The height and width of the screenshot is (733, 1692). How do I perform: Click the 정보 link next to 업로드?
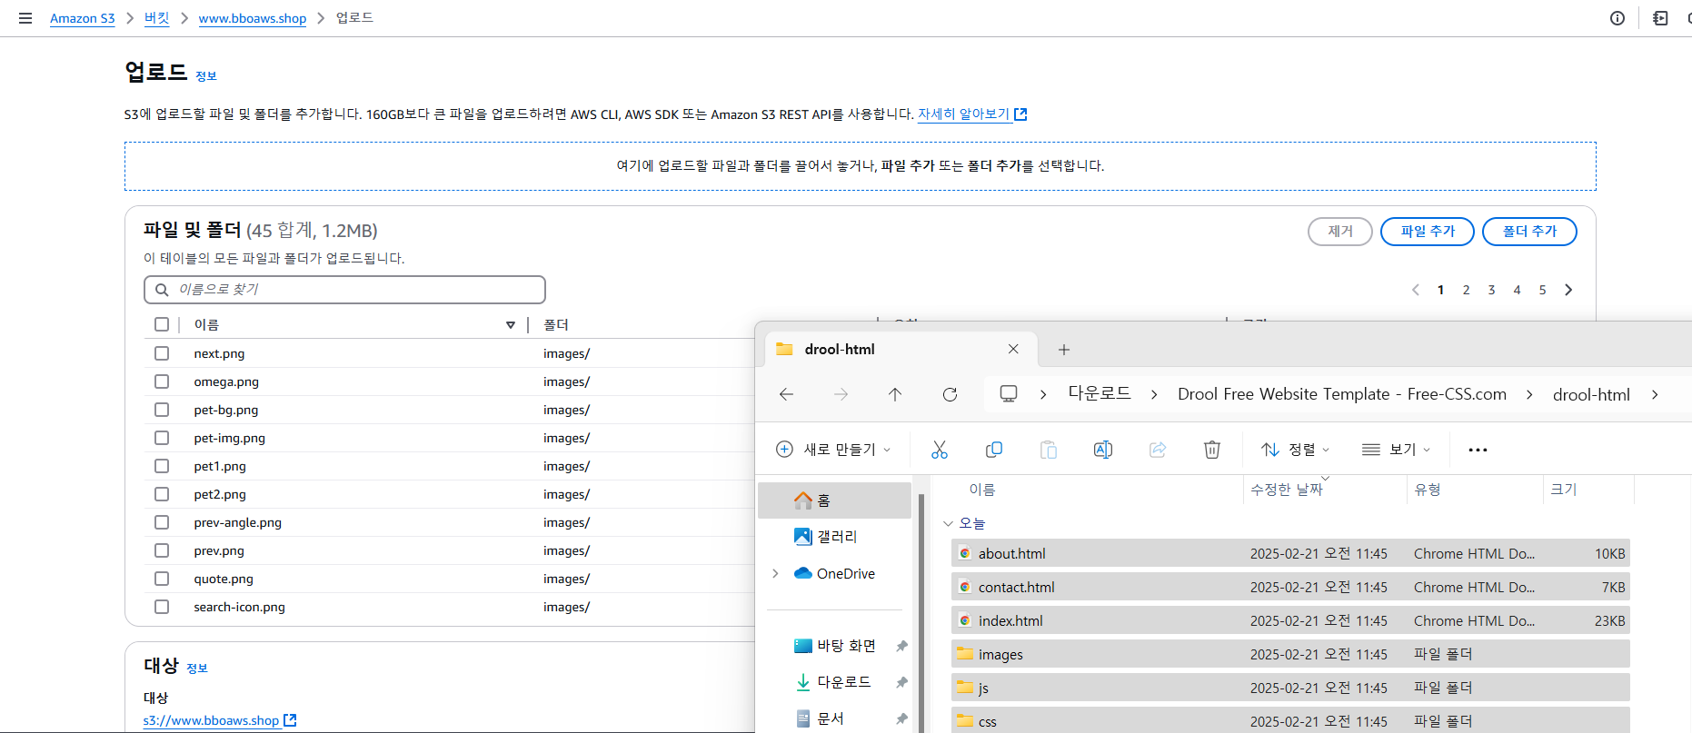tap(206, 76)
